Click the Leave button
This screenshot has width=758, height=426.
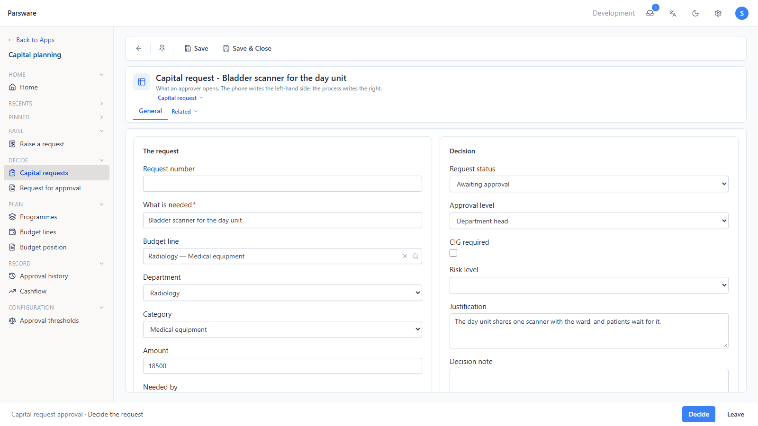736,414
